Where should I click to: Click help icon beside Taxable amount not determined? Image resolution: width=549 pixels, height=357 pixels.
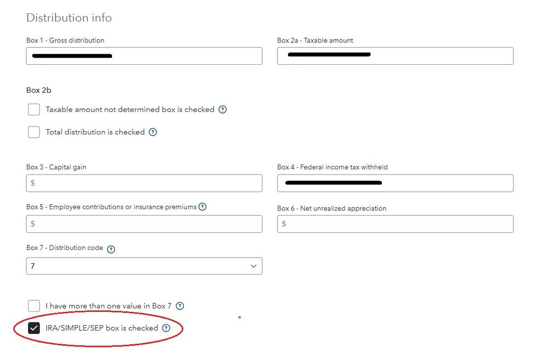pos(223,109)
